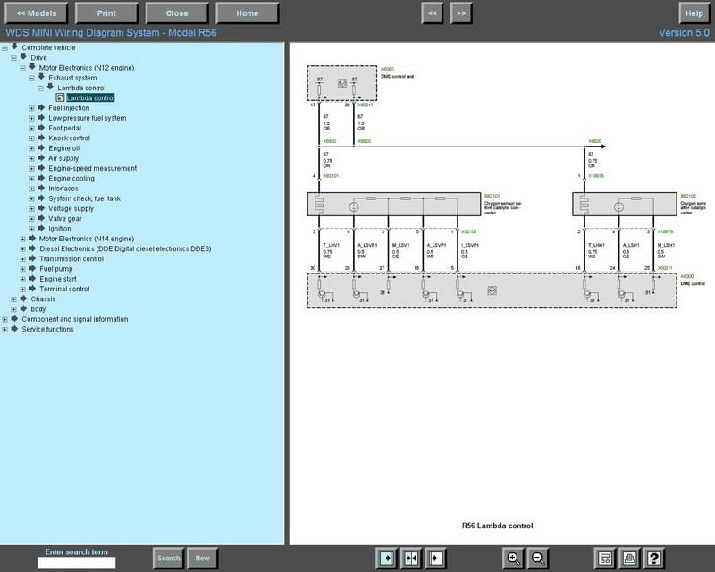Screen dimensions: 715x572
Task: Expand Motor Electronics (N14 engine) node
Action: point(23,239)
